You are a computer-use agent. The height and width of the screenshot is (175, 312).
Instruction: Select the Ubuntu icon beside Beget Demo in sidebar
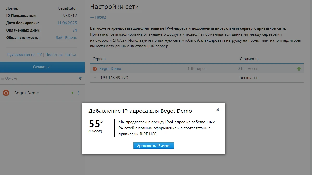[6, 93]
